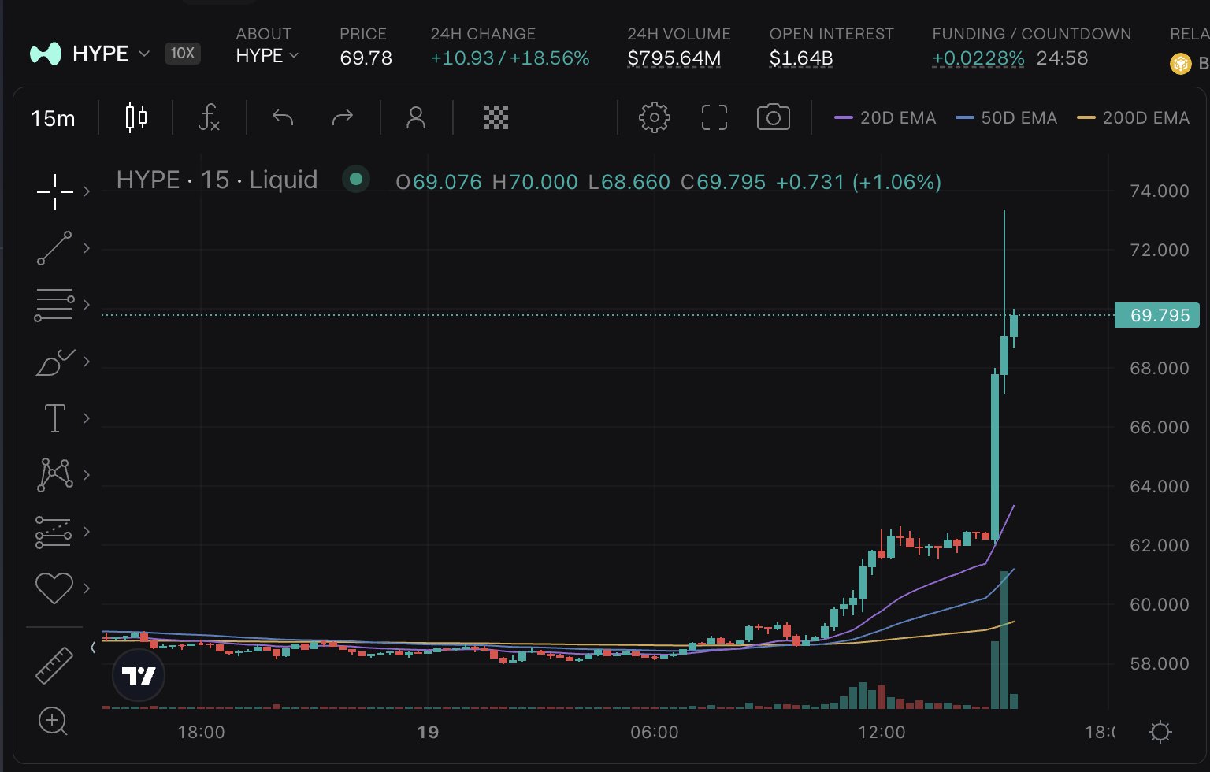This screenshot has height=772, width=1210.
Task: Toggle the 200D EMA line
Action: coord(1133,118)
